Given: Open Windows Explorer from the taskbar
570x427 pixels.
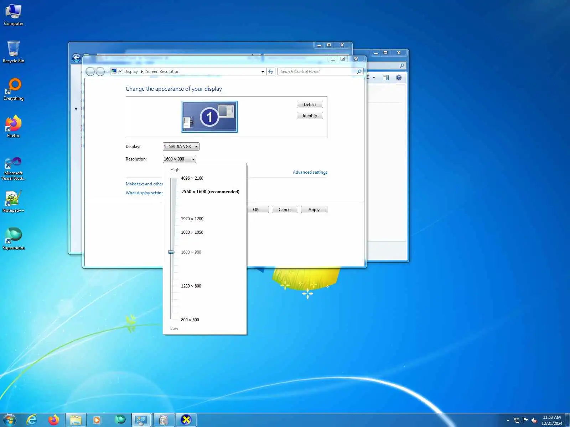Looking at the screenshot, I should (x=76, y=420).
